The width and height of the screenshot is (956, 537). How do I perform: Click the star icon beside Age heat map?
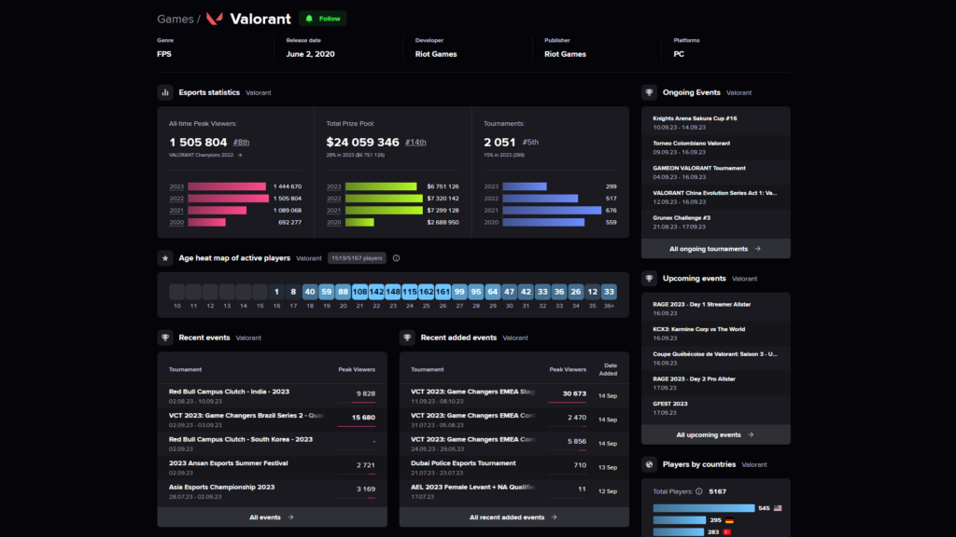165,258
